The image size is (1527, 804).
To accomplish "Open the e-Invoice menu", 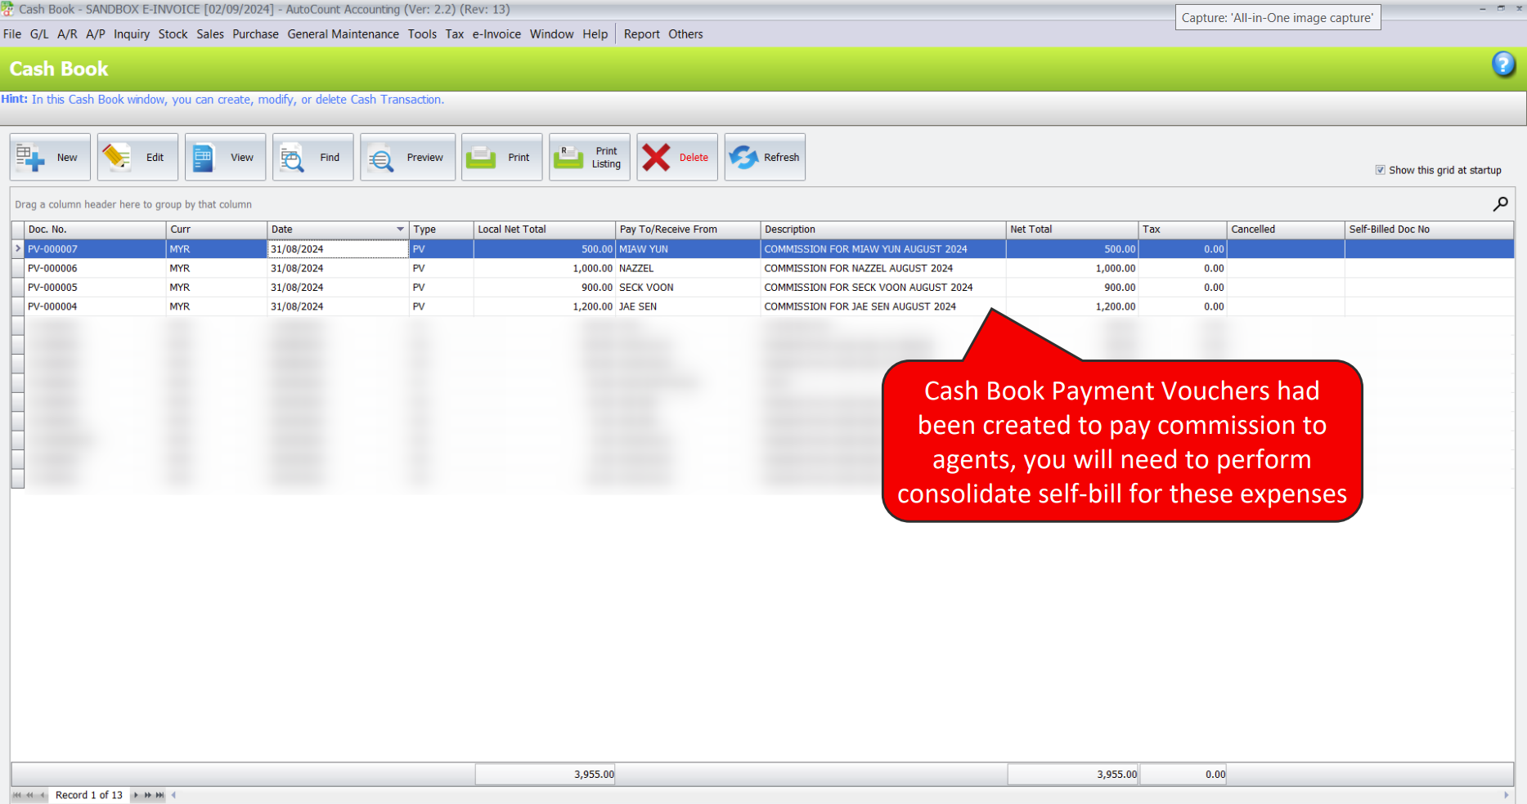I will click(x=496, y=34).
